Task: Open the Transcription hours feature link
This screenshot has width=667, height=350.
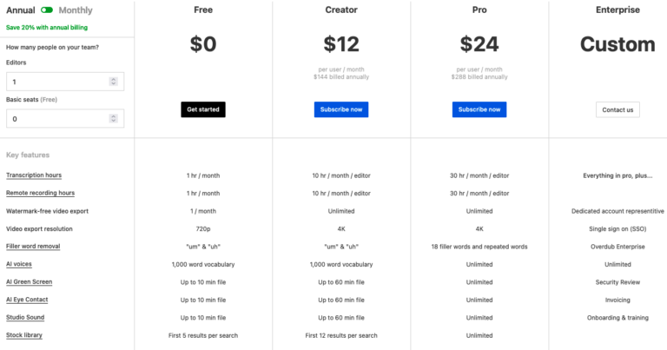Action: point(34,175)
